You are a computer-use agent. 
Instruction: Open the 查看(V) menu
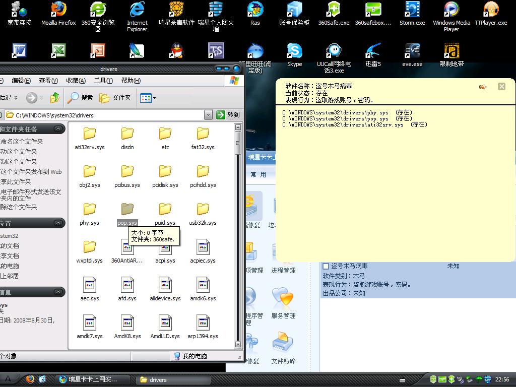48,81
